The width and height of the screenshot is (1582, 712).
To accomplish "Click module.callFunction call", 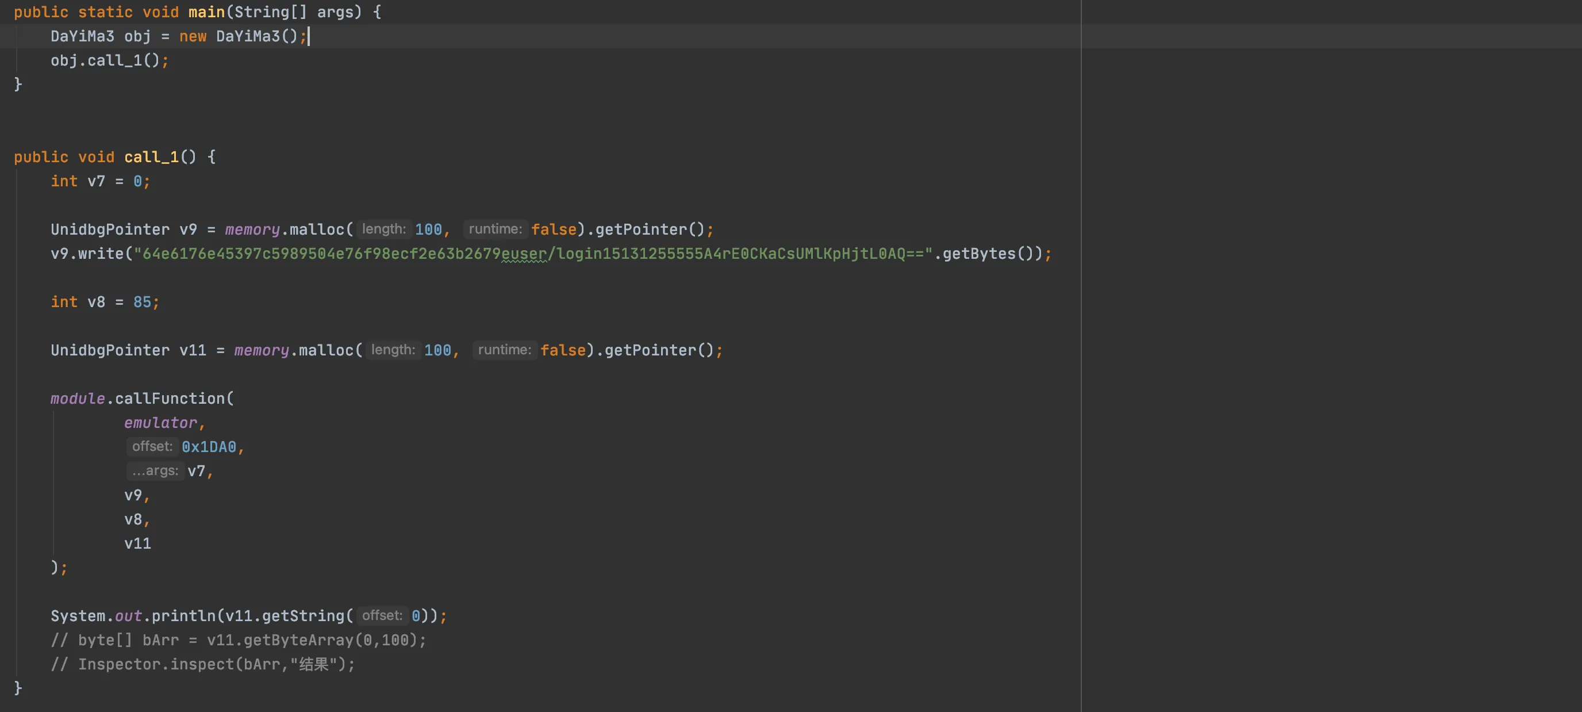I will tap(170, 399).
